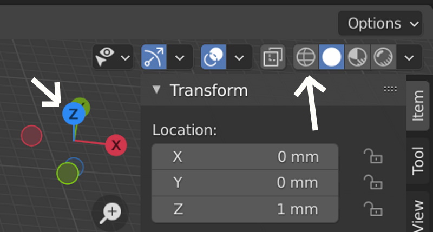Toggle the Show Gizmo button
The image size is (433, 232).
click(x=154, y=57)
